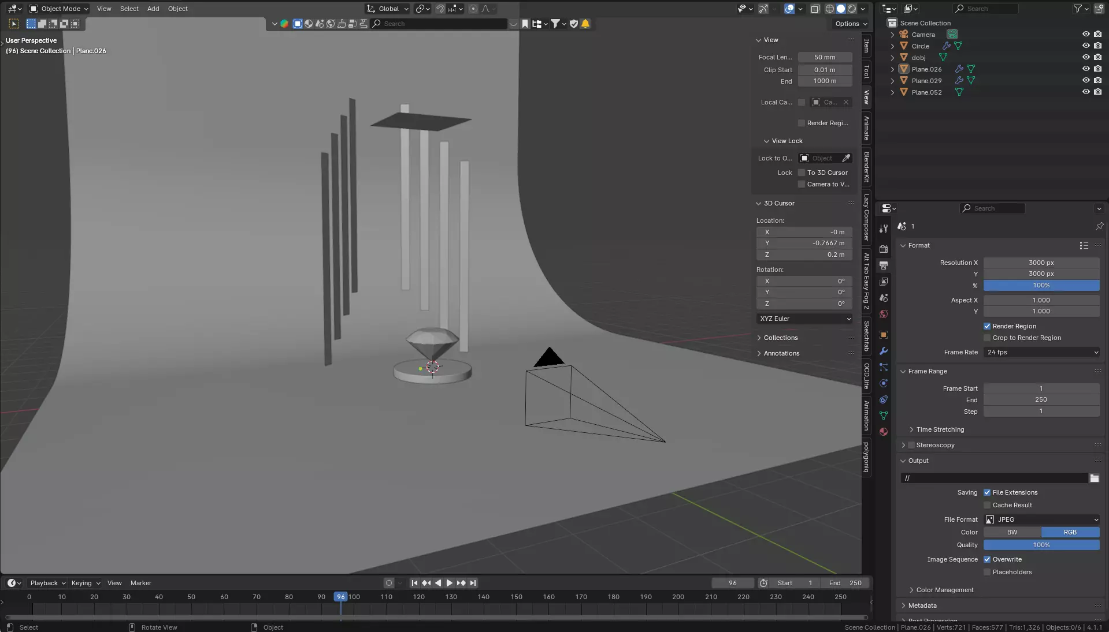The image size is (1109, 632).
Task: Select BW color mode button
Action: 1012,532
